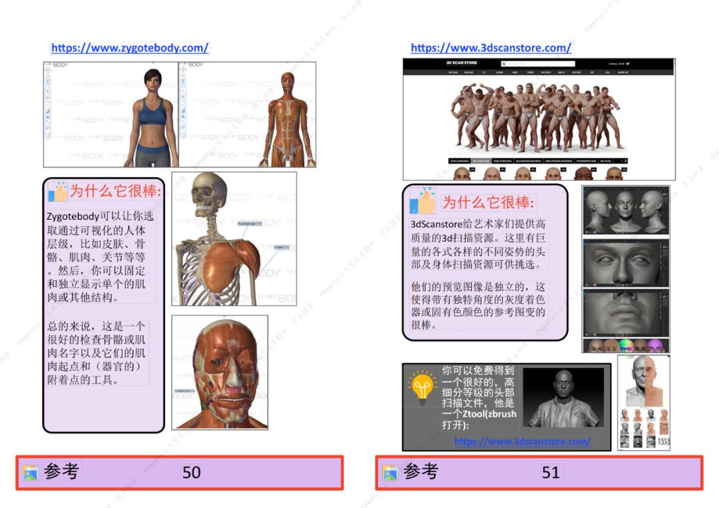Click the 3D SCAN STORE logo
Image resolution: width=719 pixels, height=508 pixels.
[x=461, y=63]
